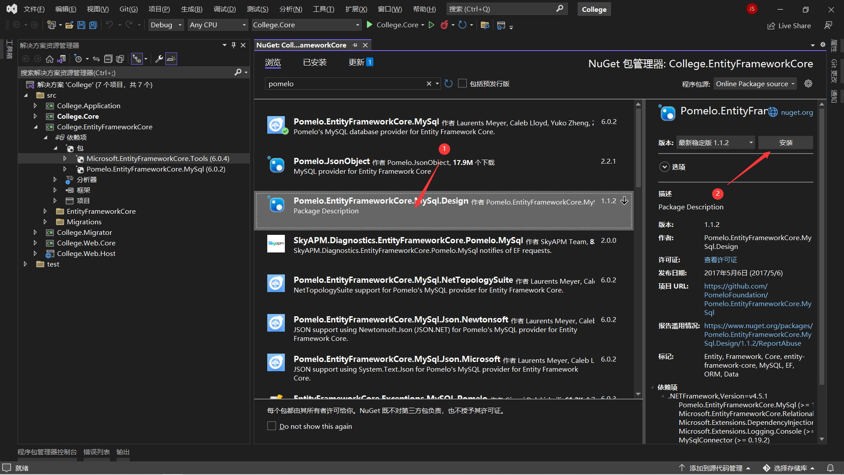This screenshot has height=475, width=844.
Task: Enable the 包括预发行版 prerelease checkbox
Action: point(462,84)
